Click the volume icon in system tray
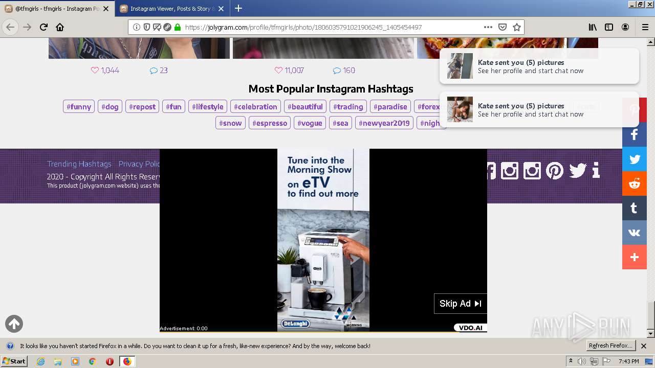 [x=582, y=361]
